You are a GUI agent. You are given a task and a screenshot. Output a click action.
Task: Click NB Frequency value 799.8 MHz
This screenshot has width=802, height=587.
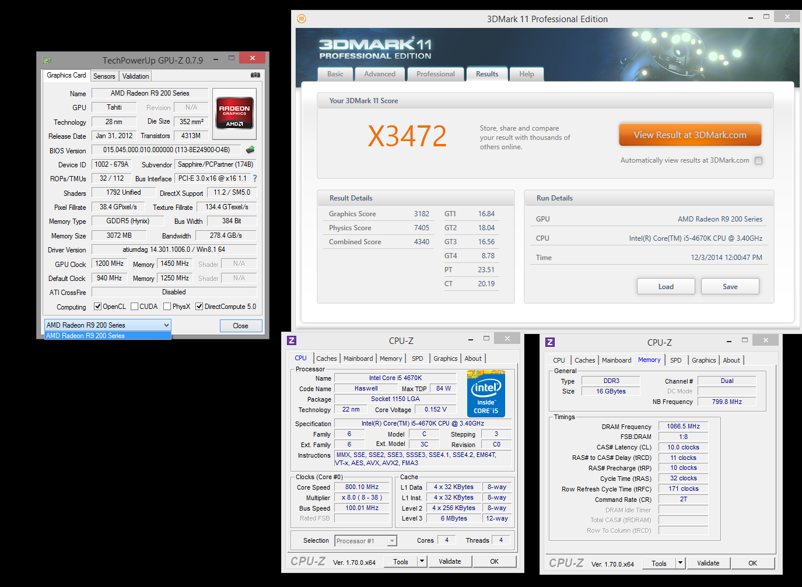[727, 402]
